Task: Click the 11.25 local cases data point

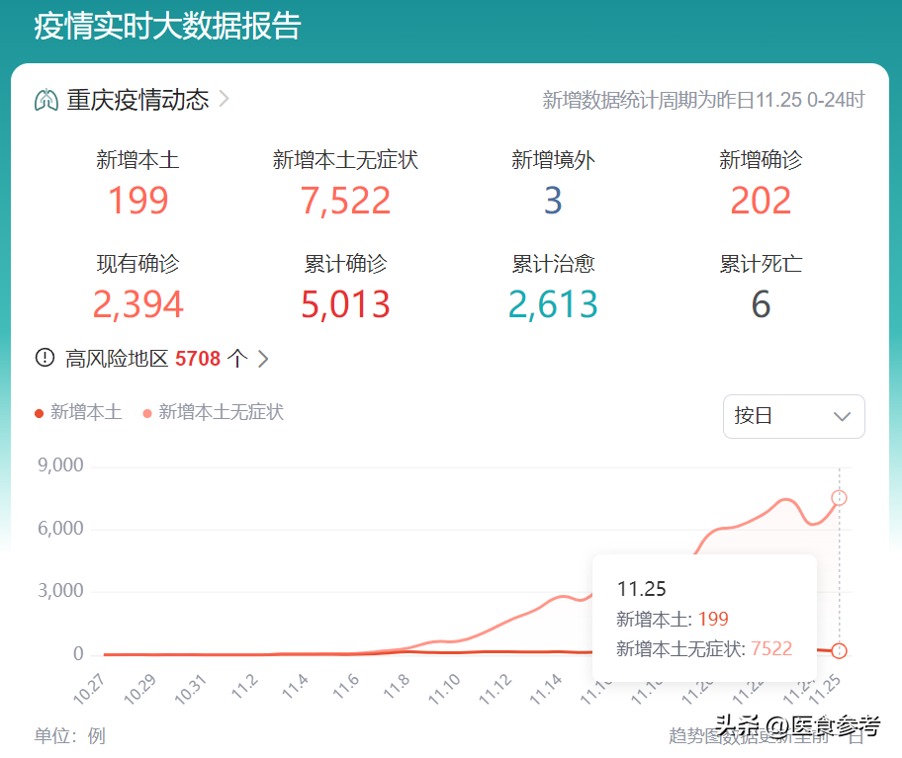Action: [x=839, y=650]
